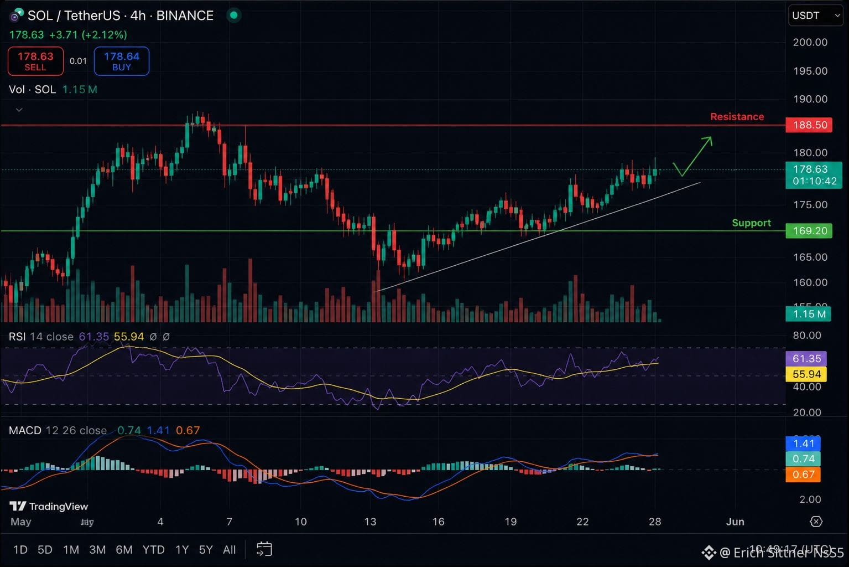Click the Resistance line label
The height and width of the screenshot is (567, 849).
pyautogui.click(x=737, y=117)
